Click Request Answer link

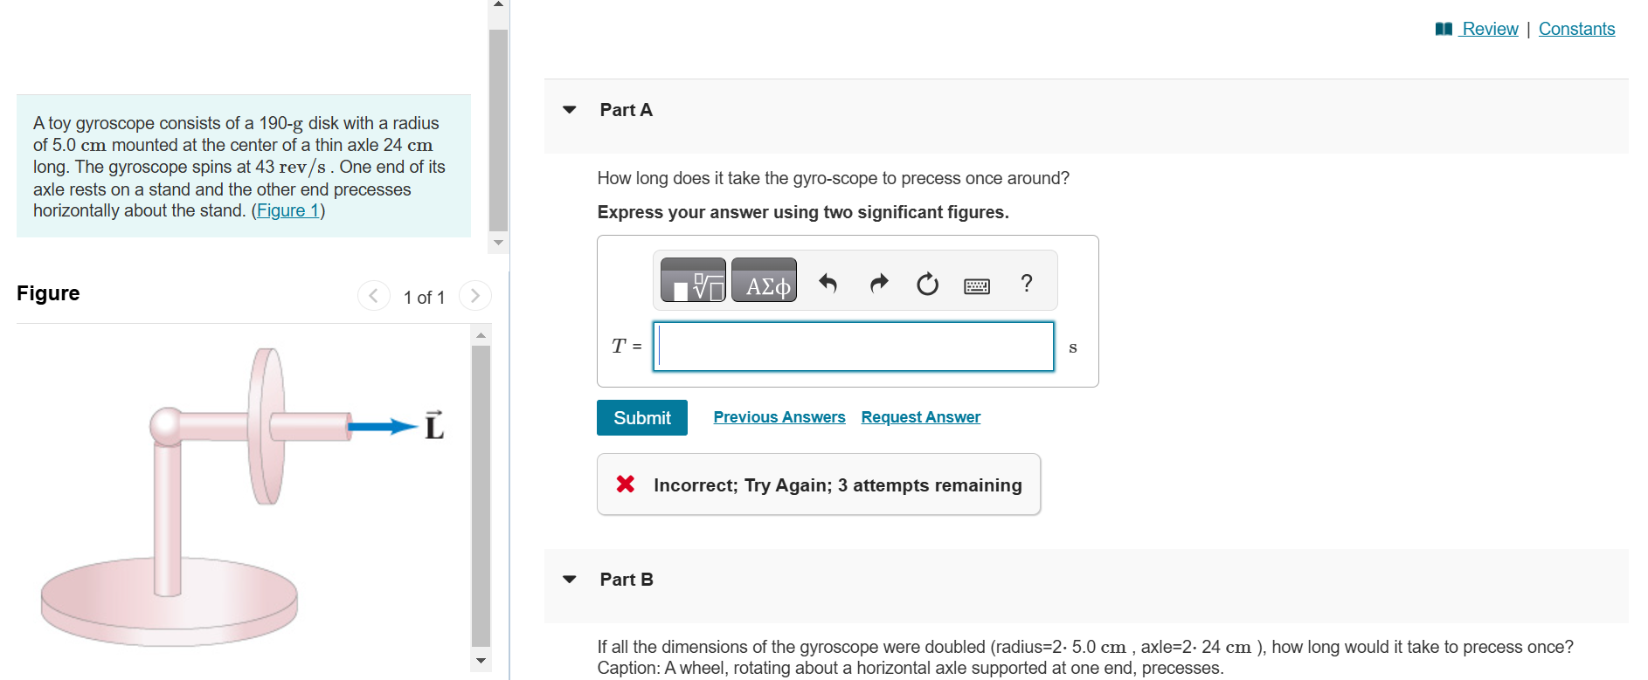coord(921,417)
